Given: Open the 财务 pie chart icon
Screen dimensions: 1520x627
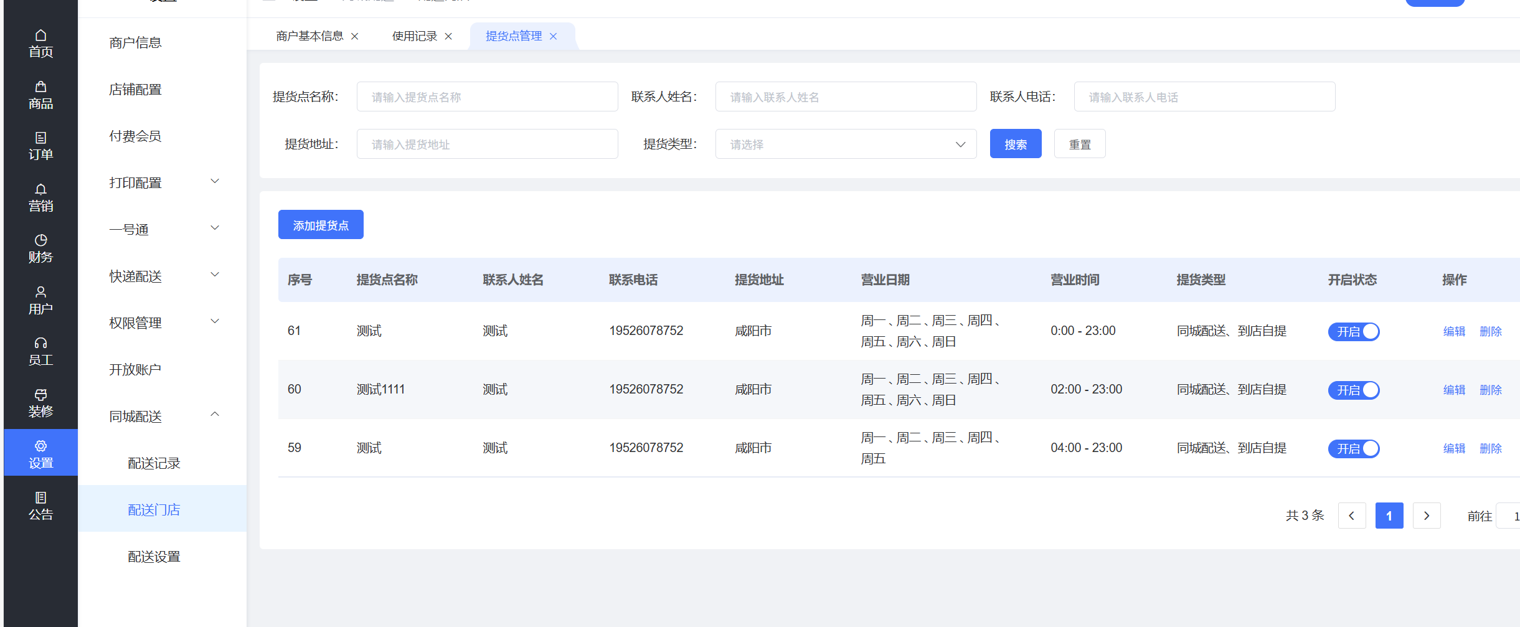Looking at the screenshot, I should point(40,241).
